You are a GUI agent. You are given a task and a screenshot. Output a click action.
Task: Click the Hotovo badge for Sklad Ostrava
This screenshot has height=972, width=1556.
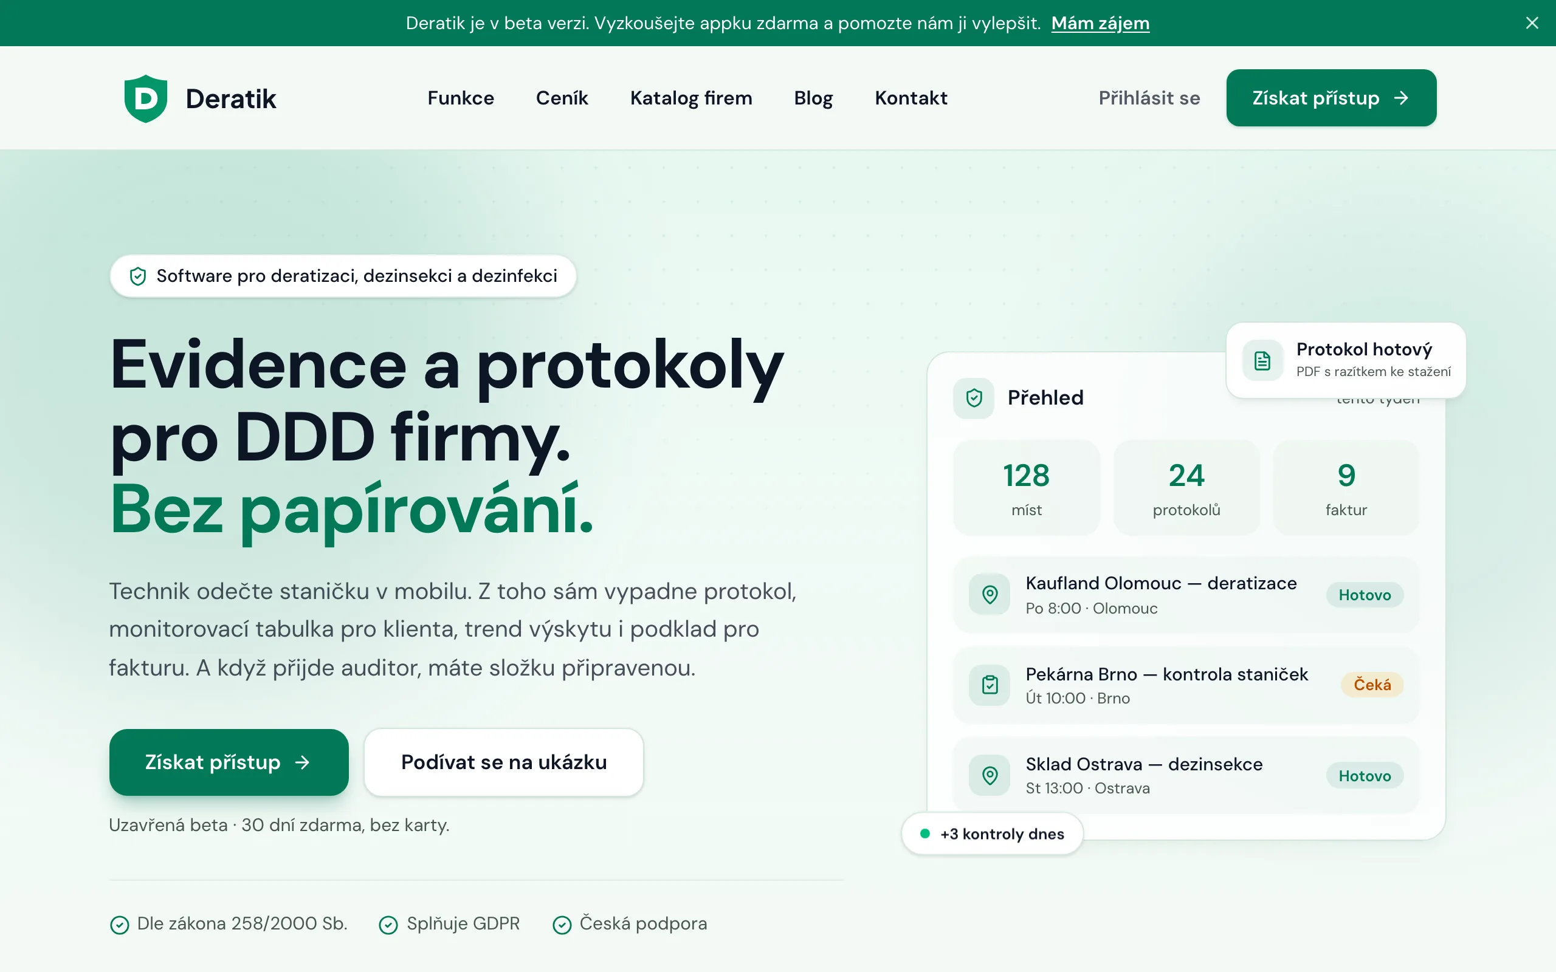point(1365,775)
